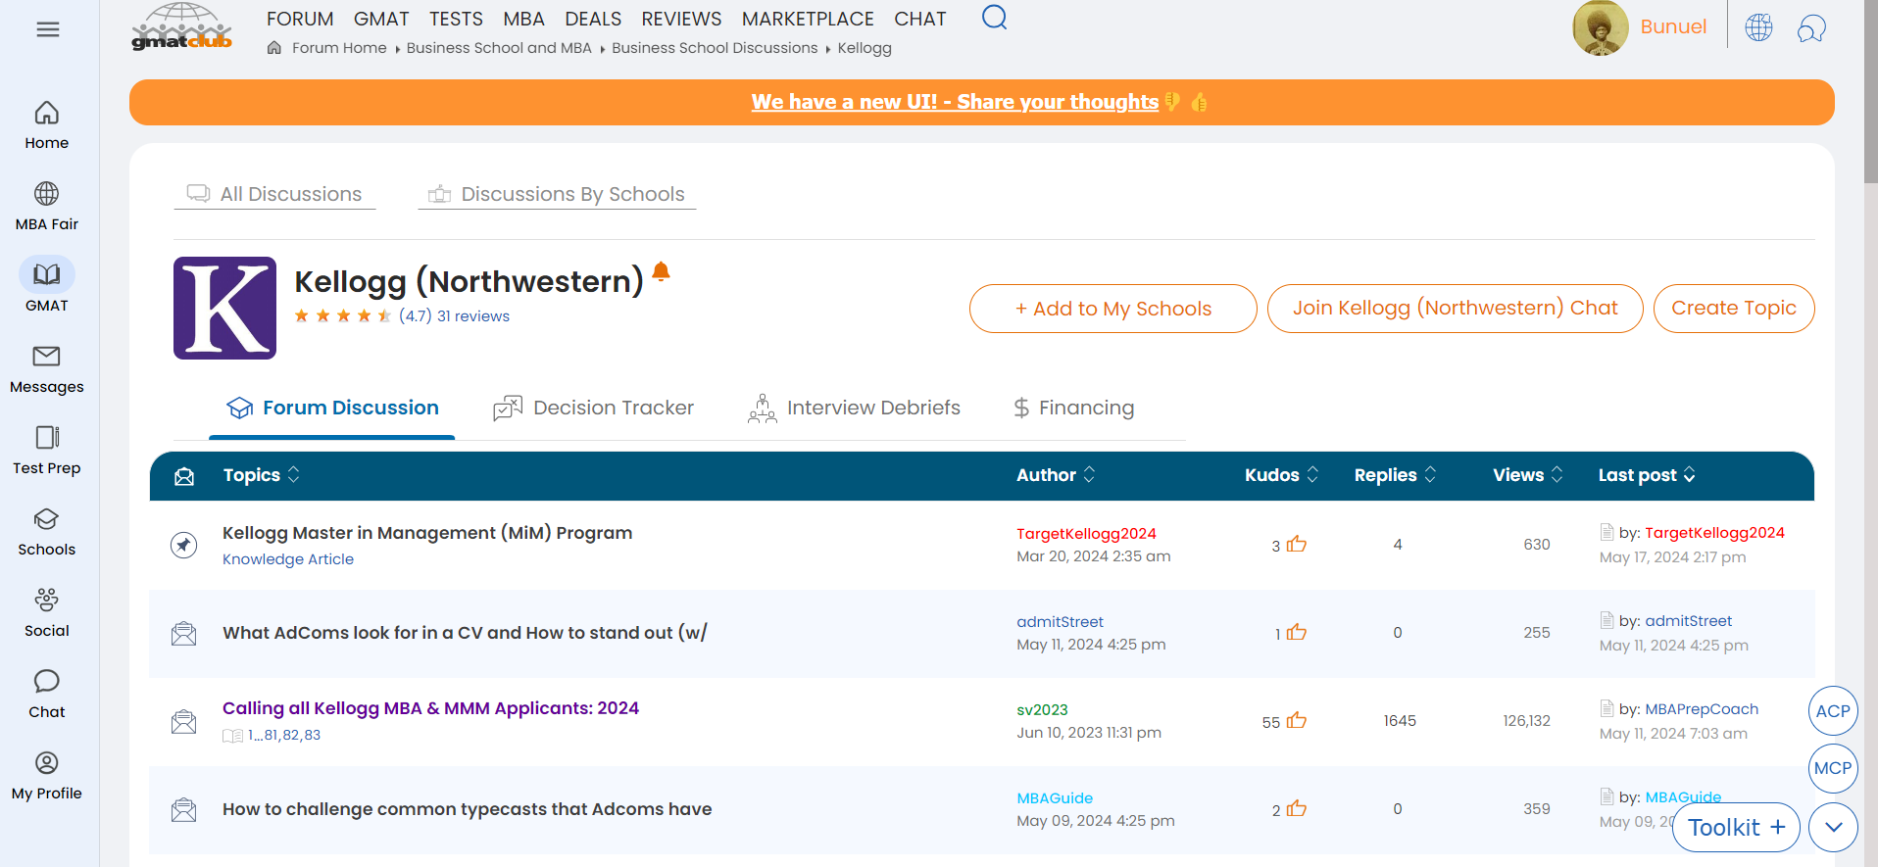This screenshot has width=1878, height=867.
Task: Open the Interview Debriefs tab
Action: coord(854,409)
